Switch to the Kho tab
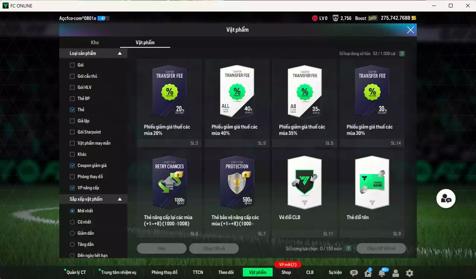The image size is (476, 279). click(95, 42)
